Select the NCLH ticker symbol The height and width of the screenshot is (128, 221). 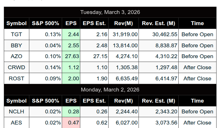point(17,111)
